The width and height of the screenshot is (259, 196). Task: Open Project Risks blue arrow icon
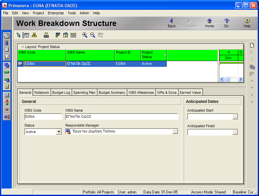[x=7, y=117]
